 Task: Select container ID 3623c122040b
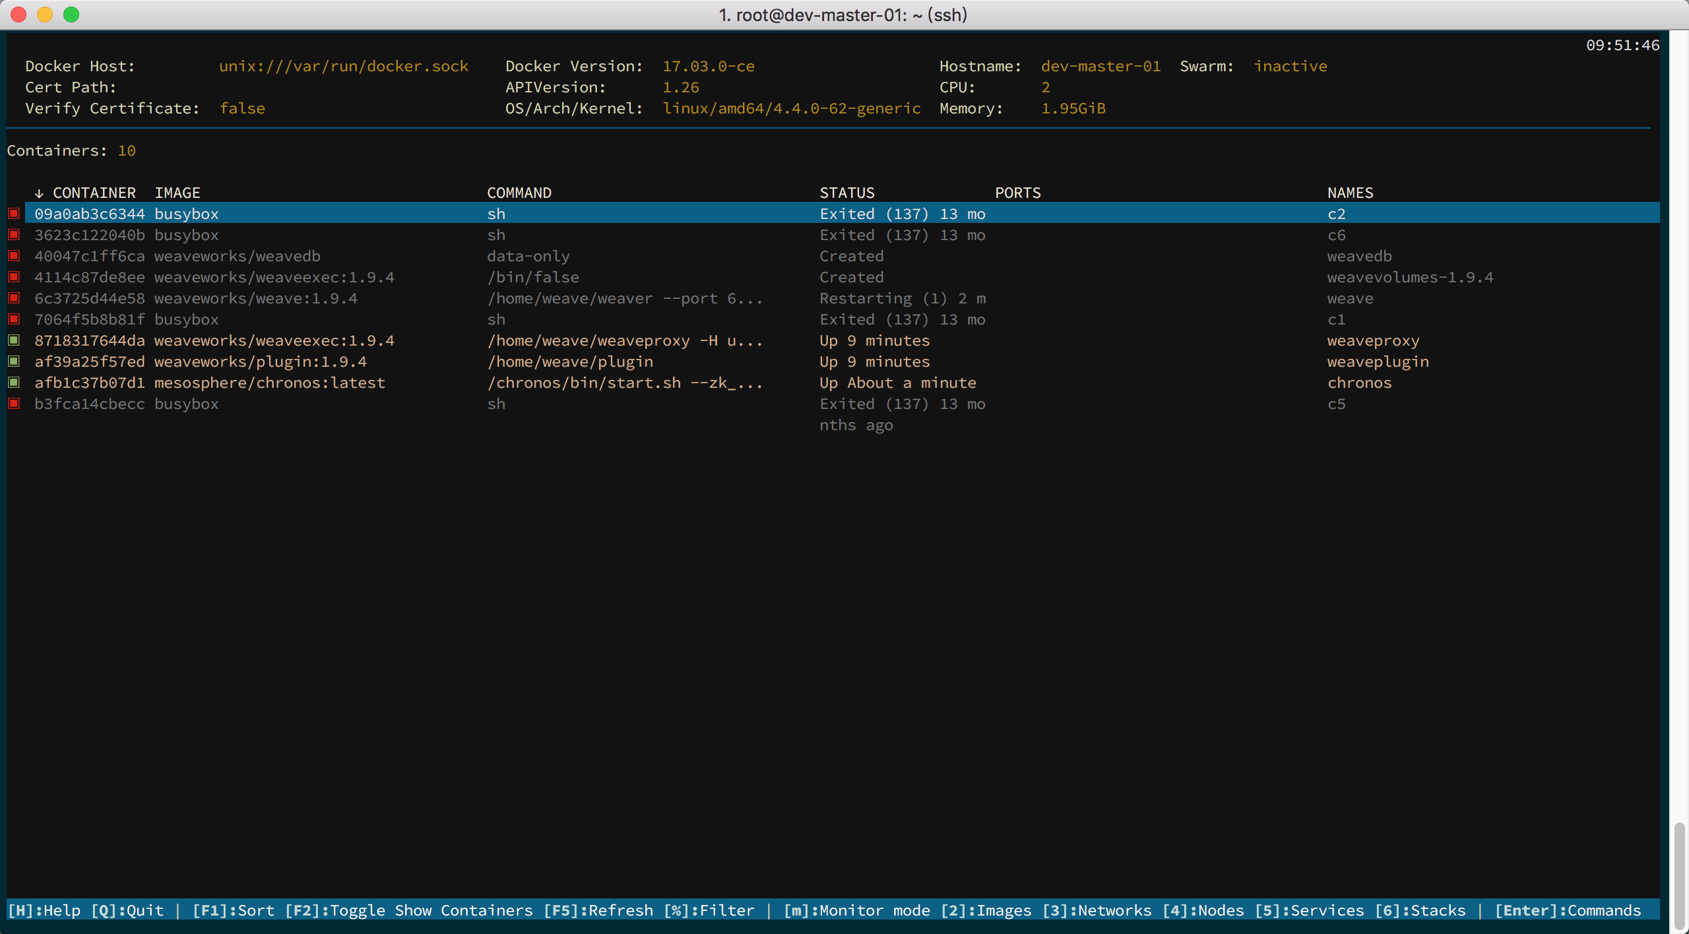(x=90, y=235)
